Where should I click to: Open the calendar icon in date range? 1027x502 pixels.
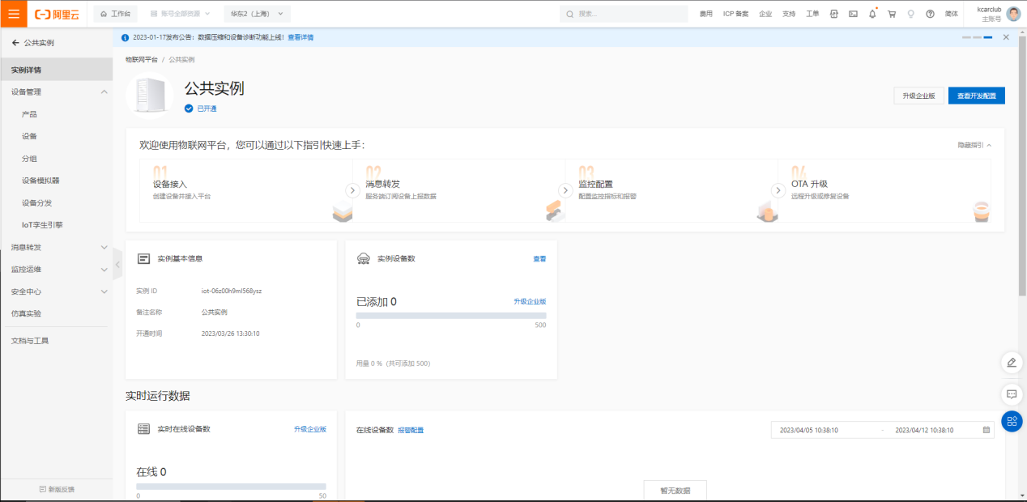point(986,430)
